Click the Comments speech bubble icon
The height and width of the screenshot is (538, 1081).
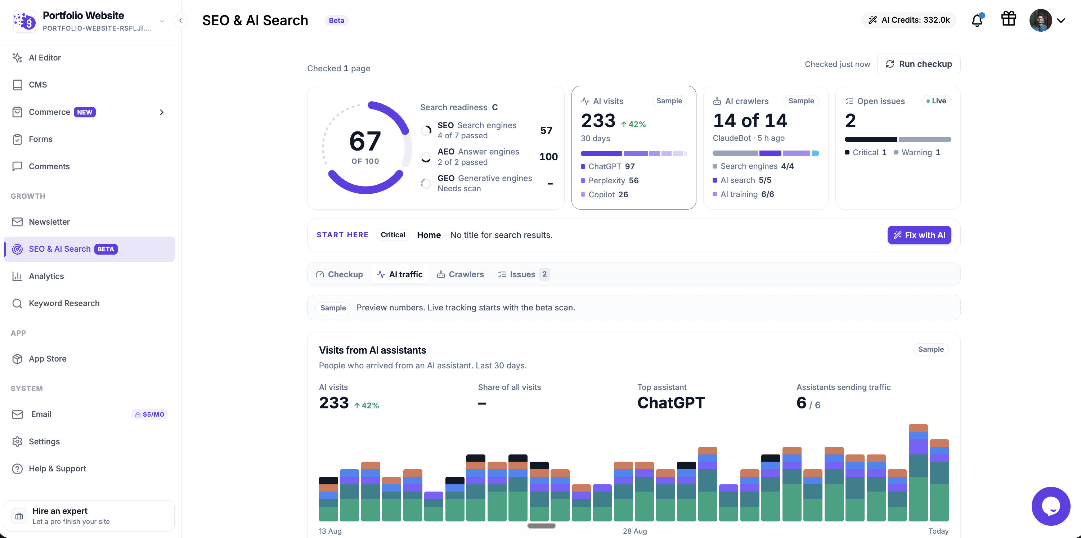pyautogui.click(x=17, y=167)
